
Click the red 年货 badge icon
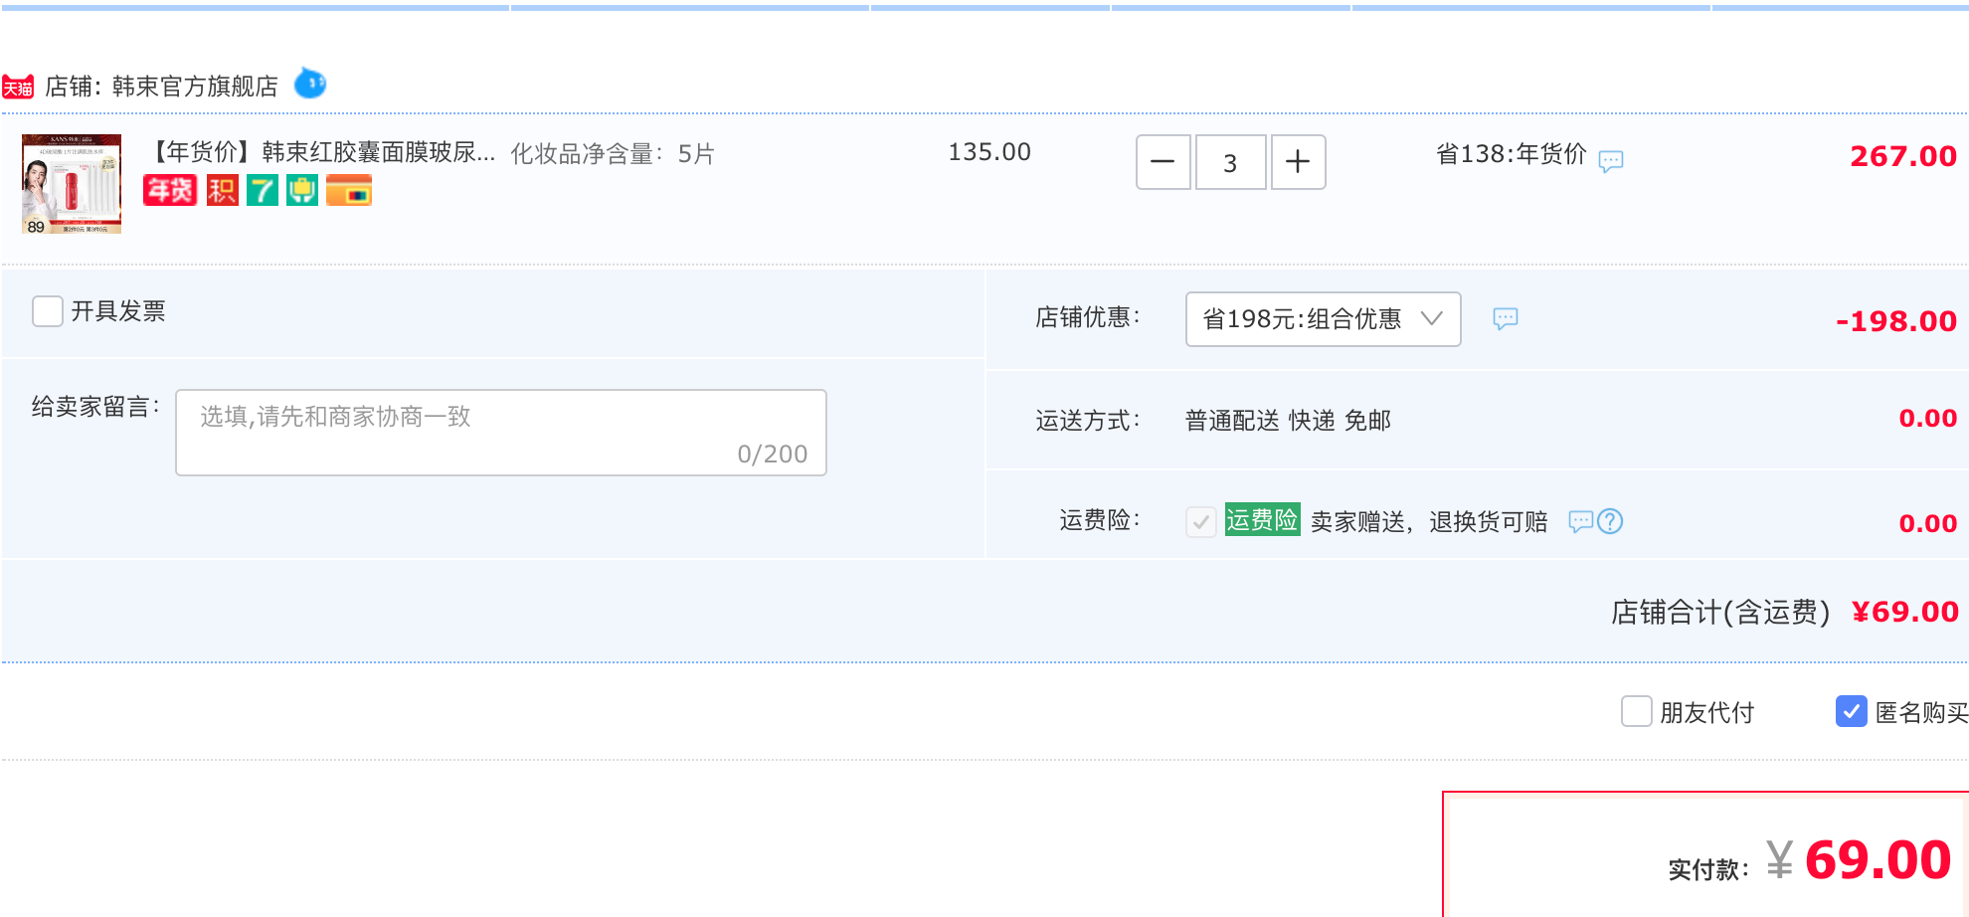pyautogui.click(x=170, y=190)
